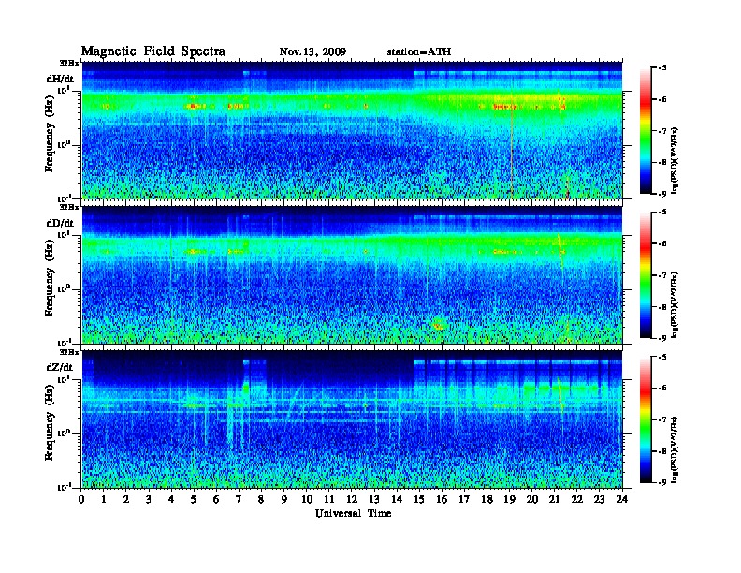Click hour 18 on the time axis
The width and height of the screenshot is (741, 573).
pos(487,500)
